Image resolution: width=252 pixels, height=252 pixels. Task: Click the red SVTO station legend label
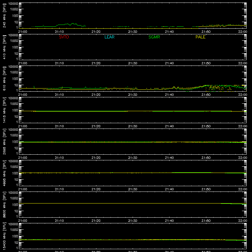coord(64,37)
